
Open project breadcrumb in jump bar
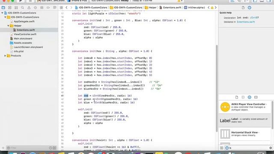pyautogui.click(x=91, y=8)
